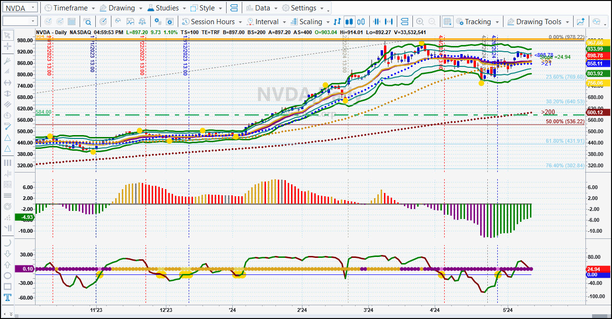The width and height of the screenshot is (612, 319).
Task: Select the arrow pointer tool
Action: [x=8, y=35]
